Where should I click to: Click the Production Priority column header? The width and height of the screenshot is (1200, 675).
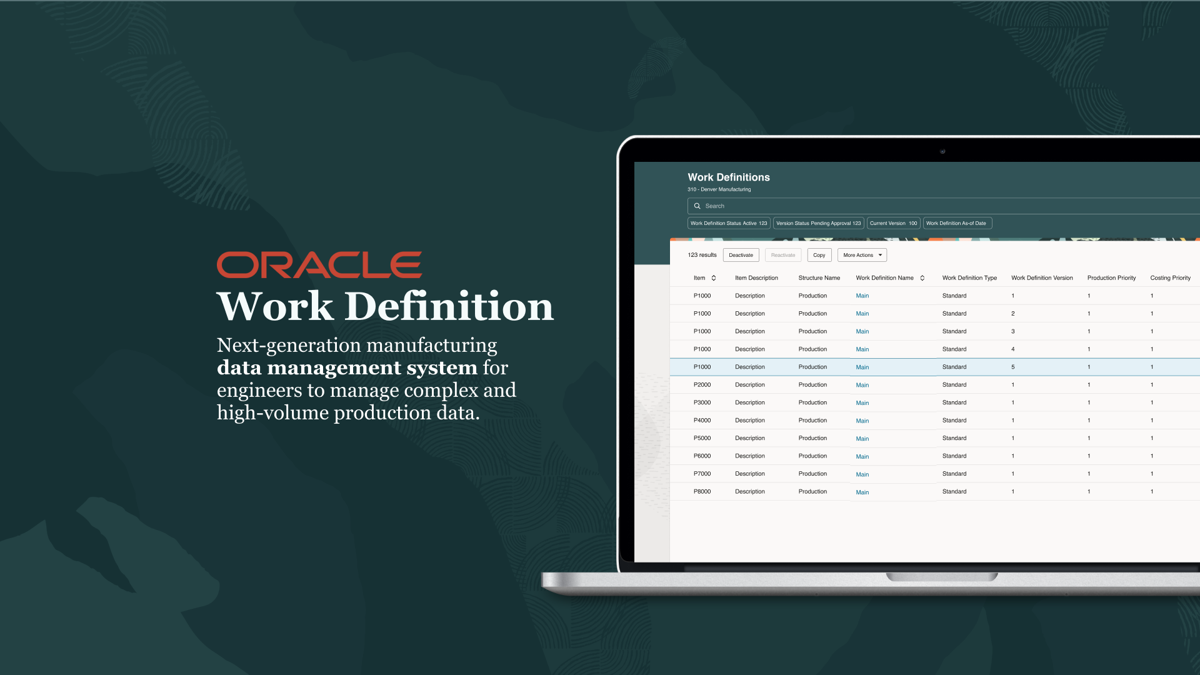point(1111,278)
